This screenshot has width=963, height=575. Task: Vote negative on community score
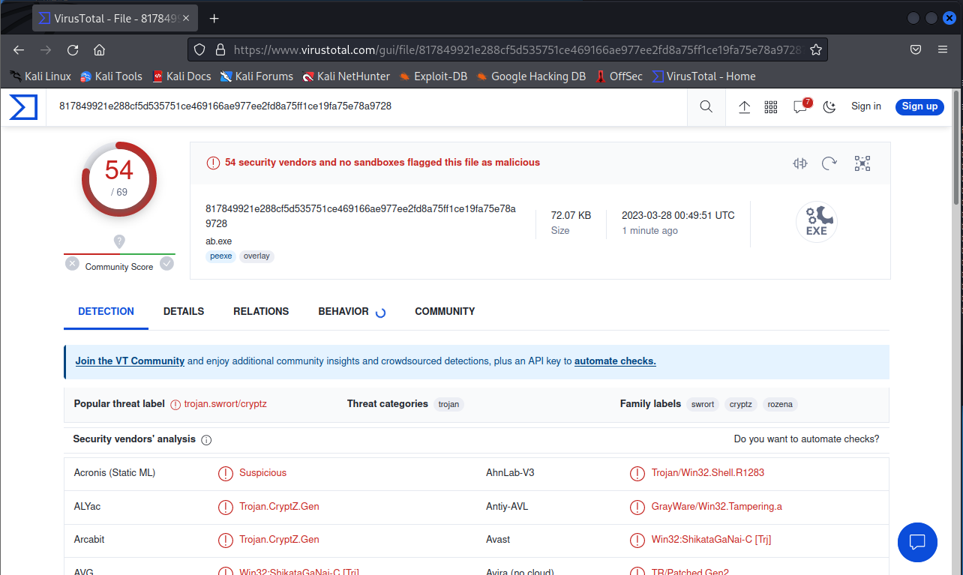[x=72, y=263]
